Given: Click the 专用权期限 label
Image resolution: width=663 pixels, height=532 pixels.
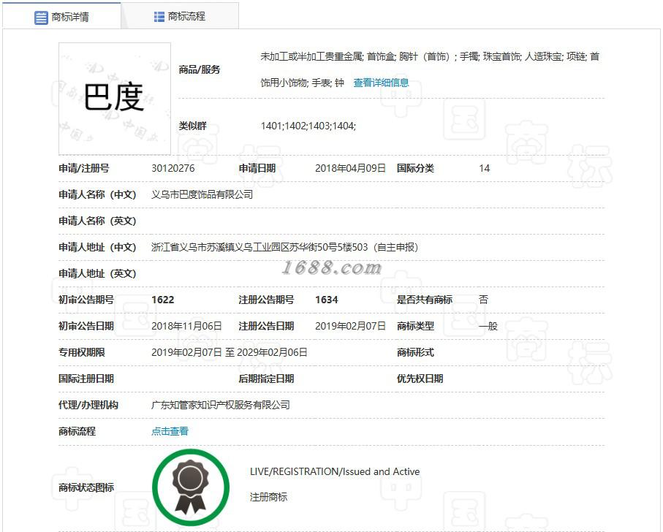Looking at the screenshot, I should click(82, 352).
